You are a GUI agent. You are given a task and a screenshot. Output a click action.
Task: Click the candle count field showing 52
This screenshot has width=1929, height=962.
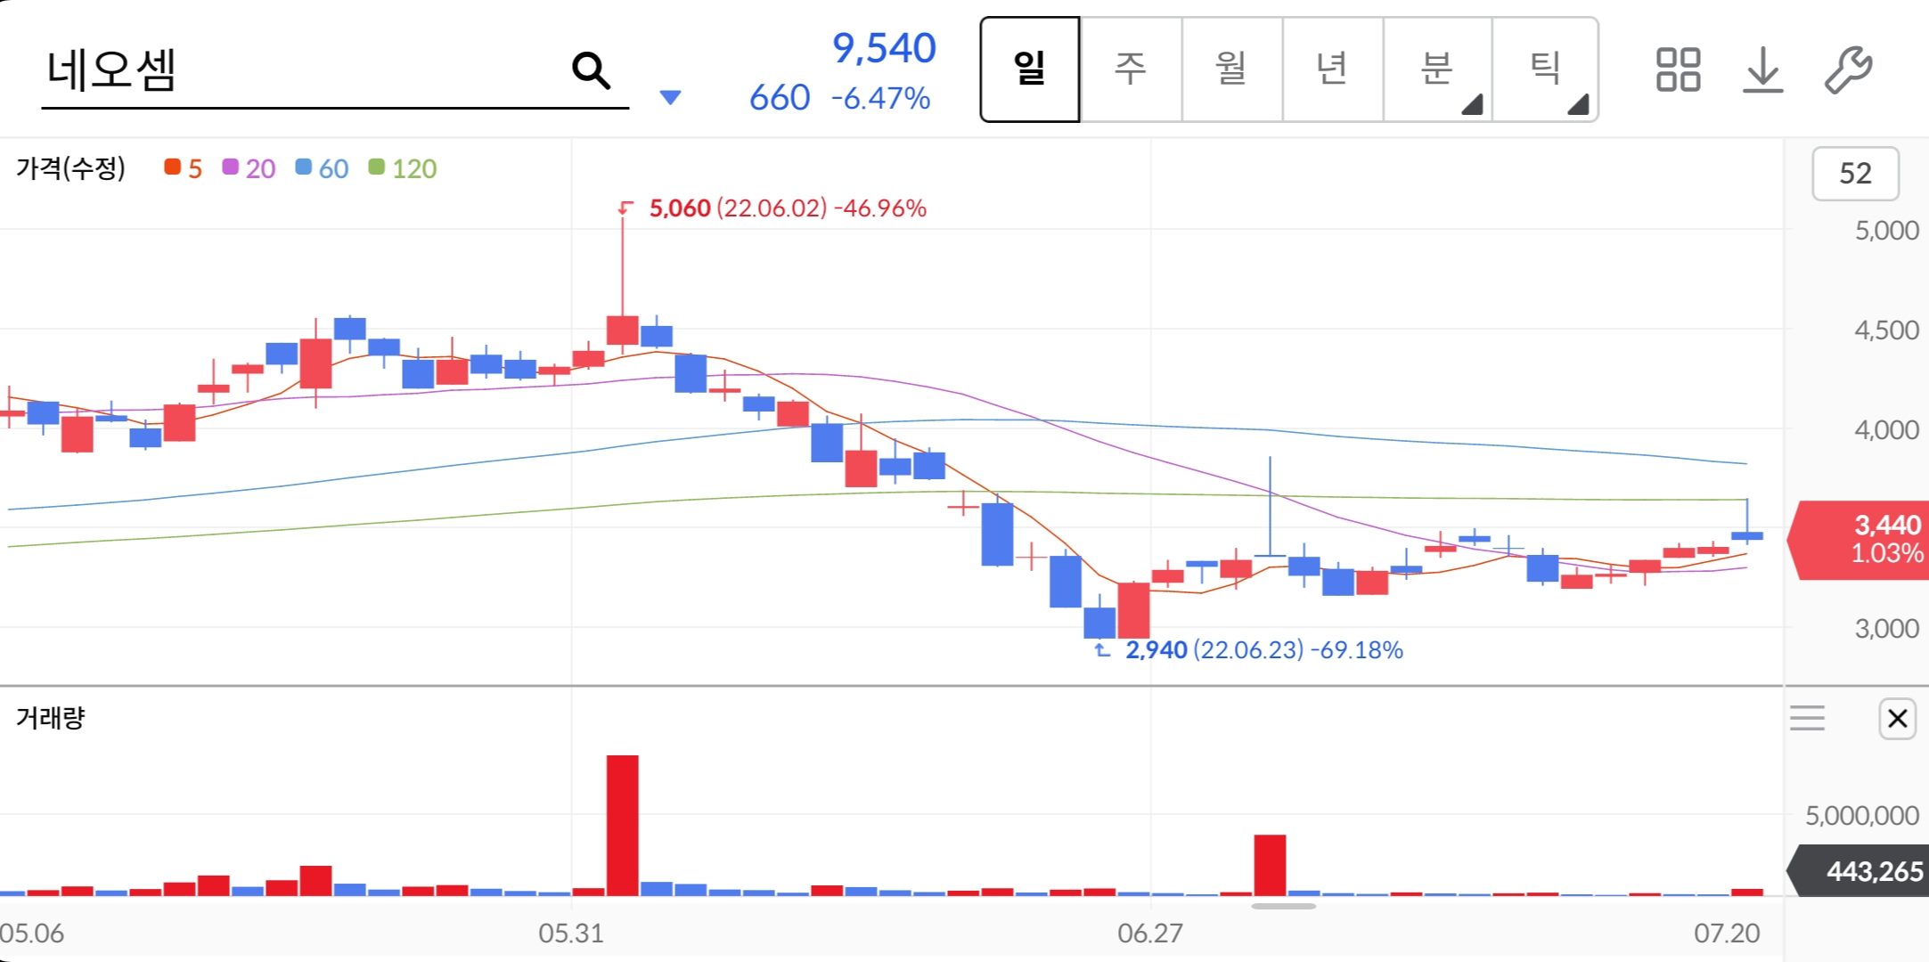[x=1855, y=174]
